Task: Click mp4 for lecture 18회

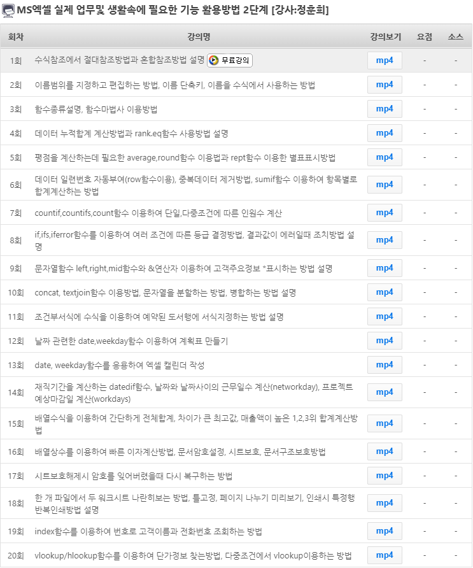Action: click(385, 503)
